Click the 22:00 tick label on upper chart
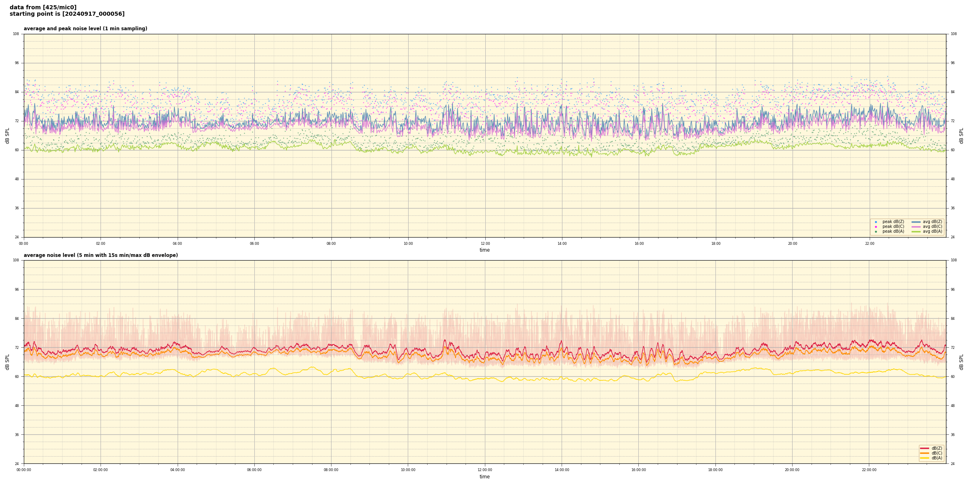The image size is (969, 484). click(x=869, y=244)
